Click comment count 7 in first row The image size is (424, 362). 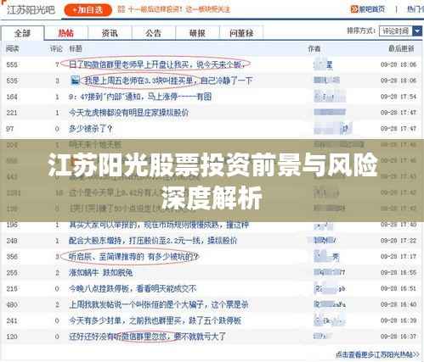coord(57,64)
